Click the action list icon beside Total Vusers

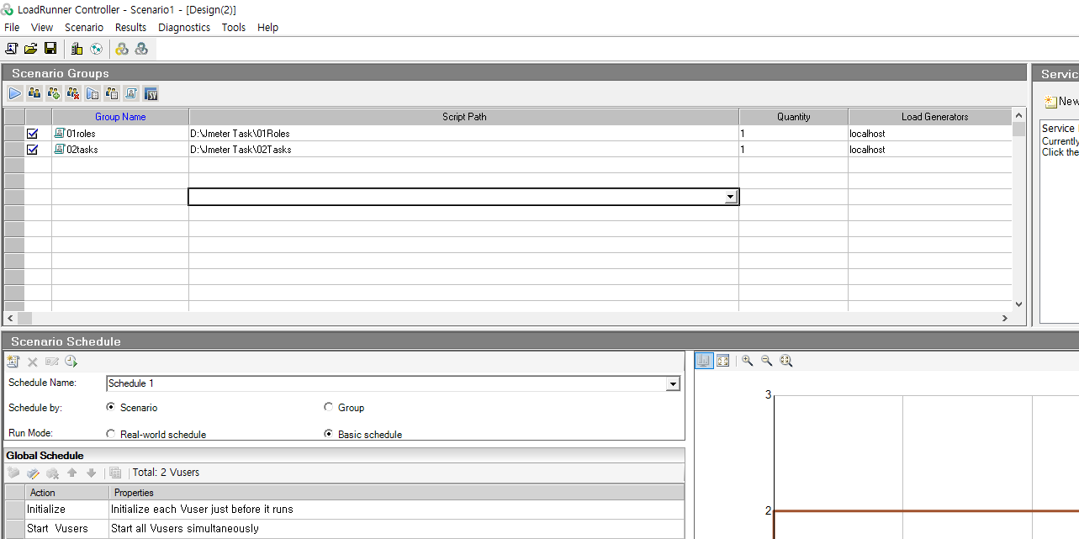click(x=115, y=473)
